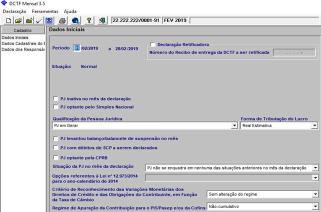Viewport: 321px width, 212px height.
Task: Exit the program using the door icon
Action: [x=102, y=20]
